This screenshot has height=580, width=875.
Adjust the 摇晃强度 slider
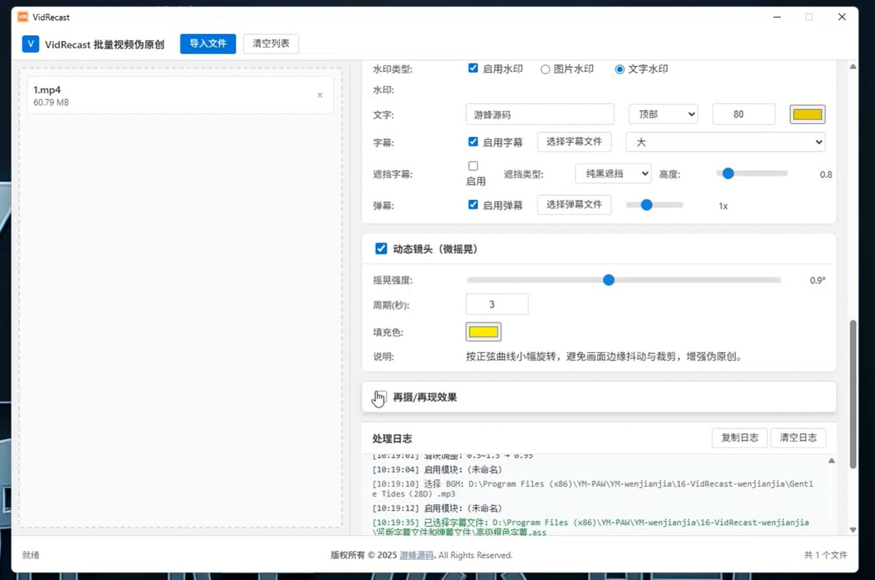624,280
